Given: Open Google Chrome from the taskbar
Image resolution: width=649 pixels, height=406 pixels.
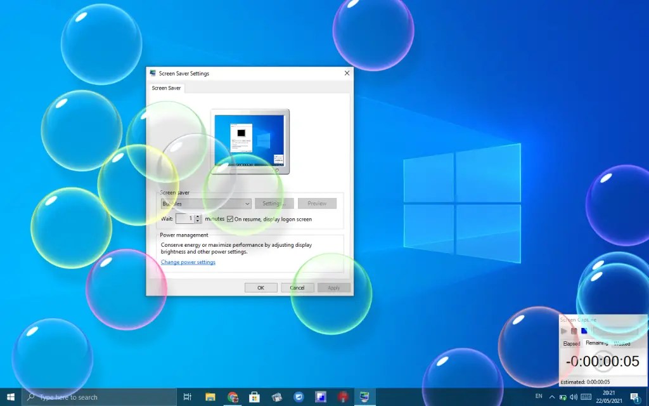Looking at the screenshot, I should 232,396.
